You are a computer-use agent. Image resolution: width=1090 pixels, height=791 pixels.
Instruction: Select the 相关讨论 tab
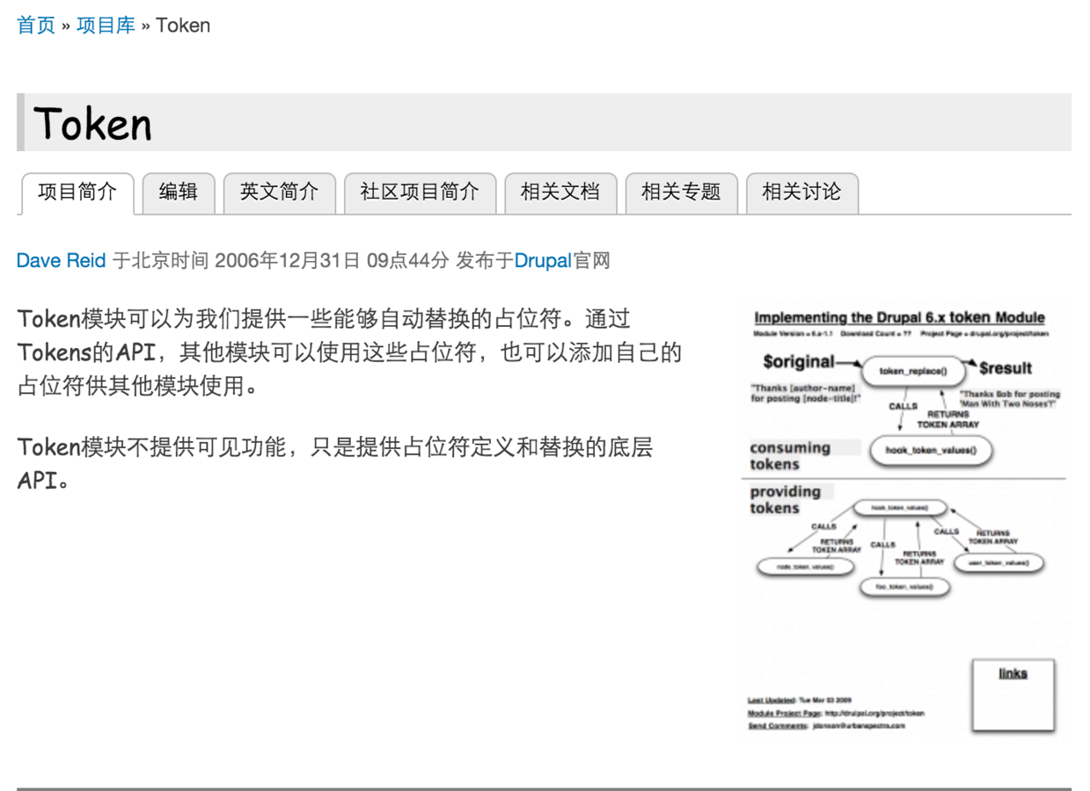tap(801, 193)
